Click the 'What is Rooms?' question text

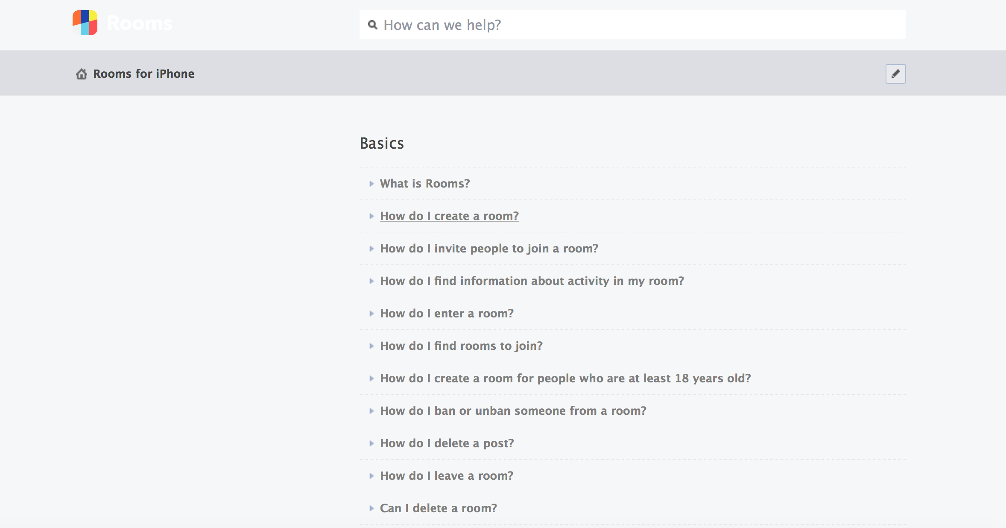(x=424, y=184)
